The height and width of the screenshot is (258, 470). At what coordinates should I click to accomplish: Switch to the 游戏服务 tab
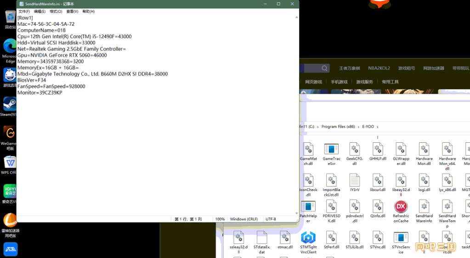364,82
